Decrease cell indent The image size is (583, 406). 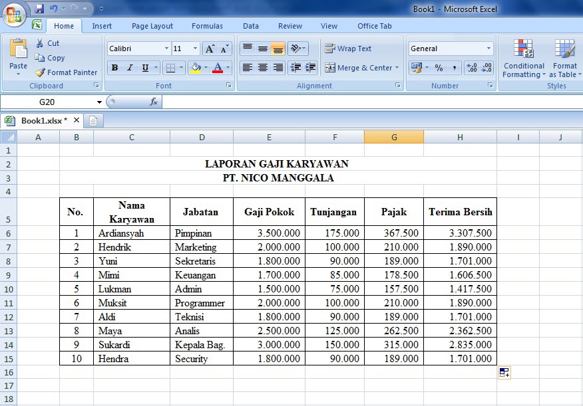pyautogui.click(x=295, y=68)
